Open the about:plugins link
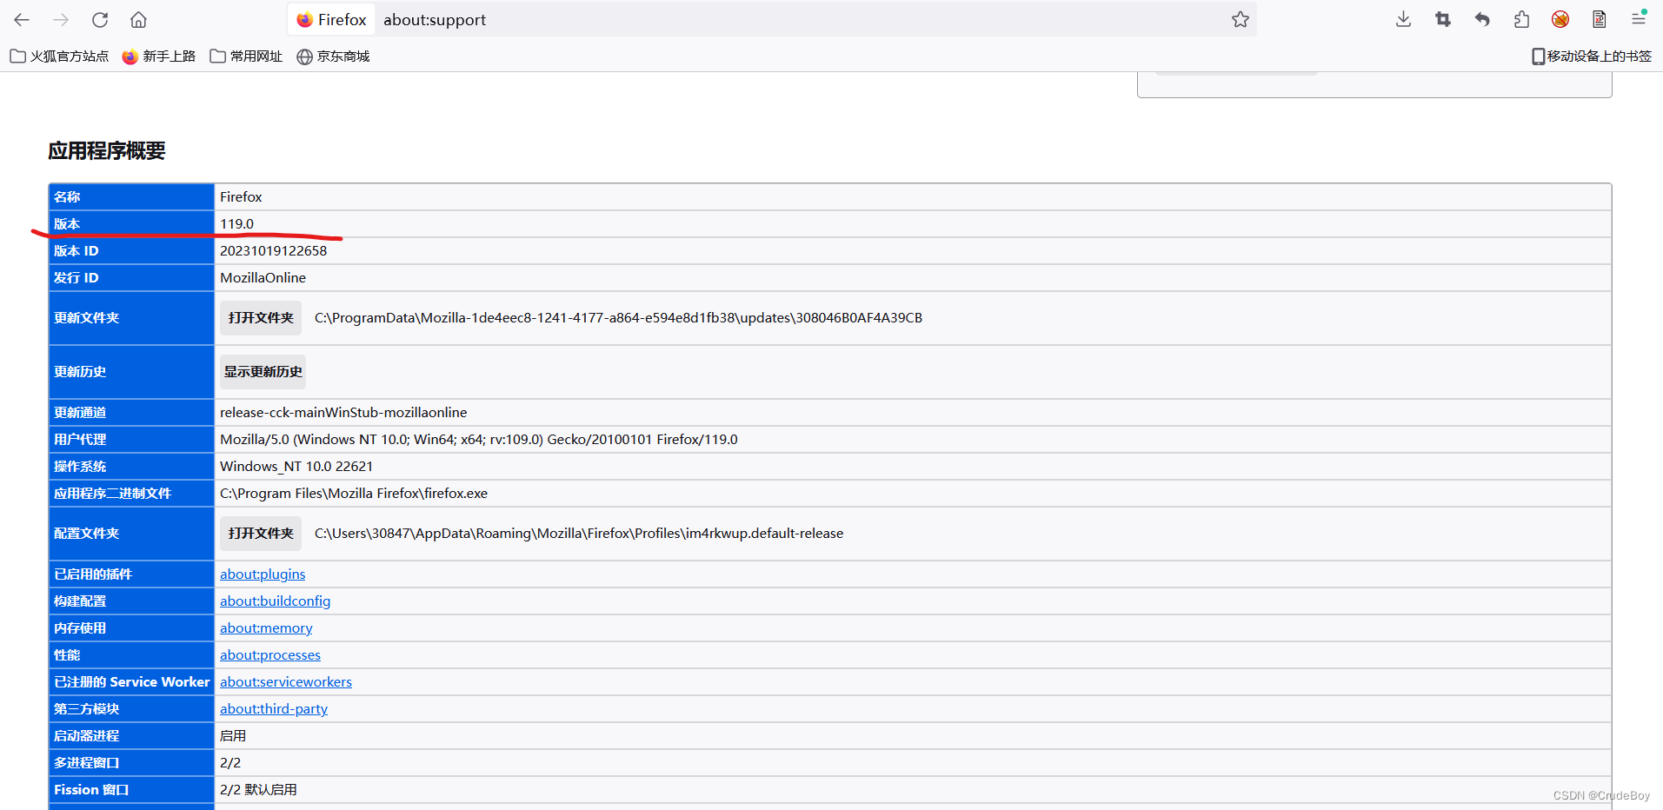1663x810 pixels. coord(262,574)
